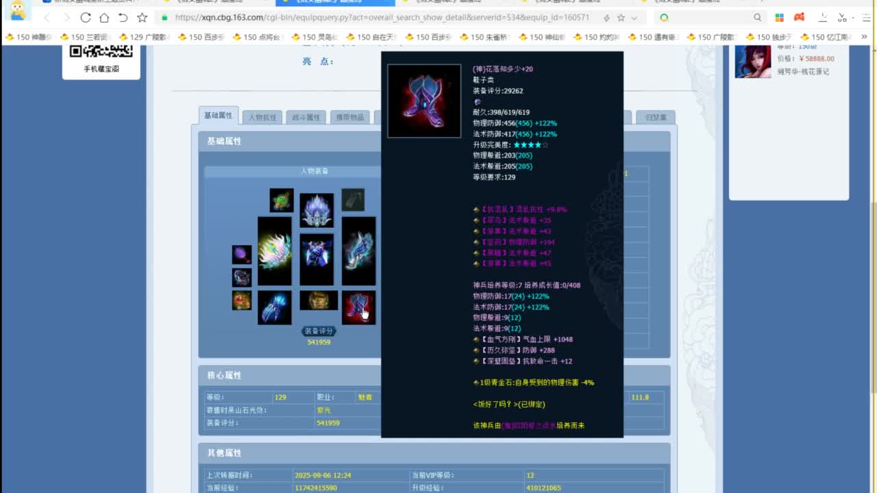Open bookmark "150 兰若识"
Image resolution: width=877 pixels, height=493 pixels.
(x=84, y=37)
